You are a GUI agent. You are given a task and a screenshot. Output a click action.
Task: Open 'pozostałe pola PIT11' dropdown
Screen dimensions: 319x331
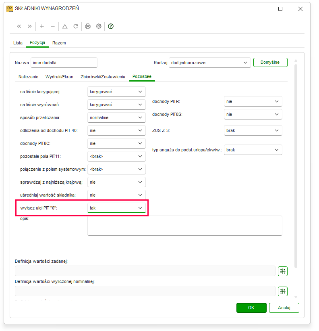pos(116,157)
